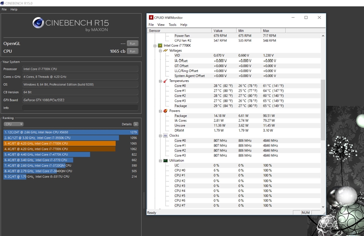Click the Voltages lightning icon
364x236 pixels.
point(166,50)
